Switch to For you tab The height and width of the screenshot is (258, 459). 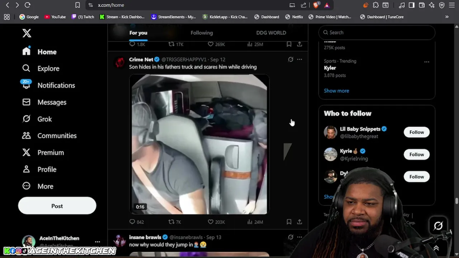(138, 33)
